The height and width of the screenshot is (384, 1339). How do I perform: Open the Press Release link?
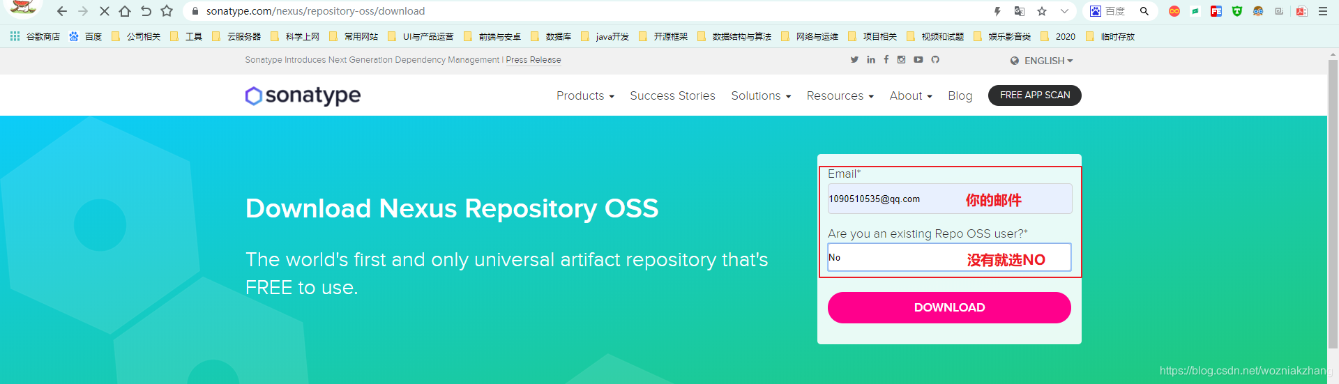coord(534,60)
